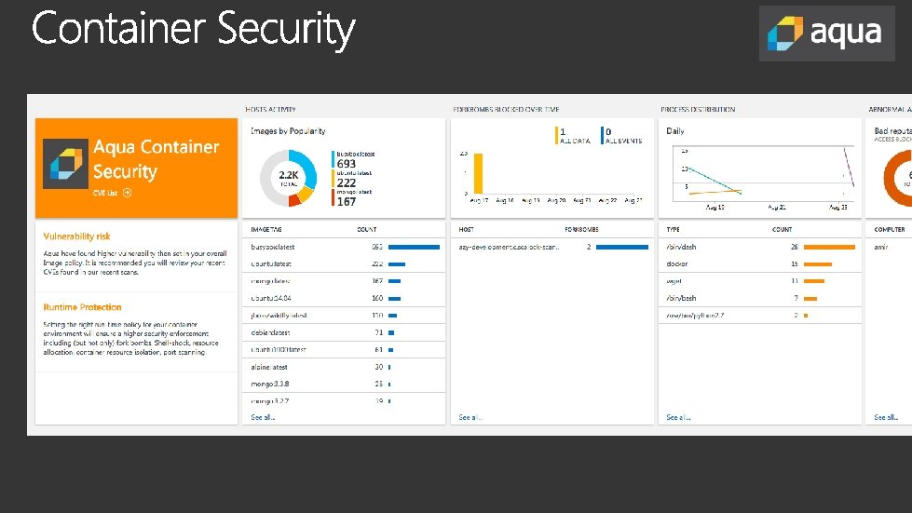
Task: Open See all under forkbombs host table
Action: click(470, 417)
